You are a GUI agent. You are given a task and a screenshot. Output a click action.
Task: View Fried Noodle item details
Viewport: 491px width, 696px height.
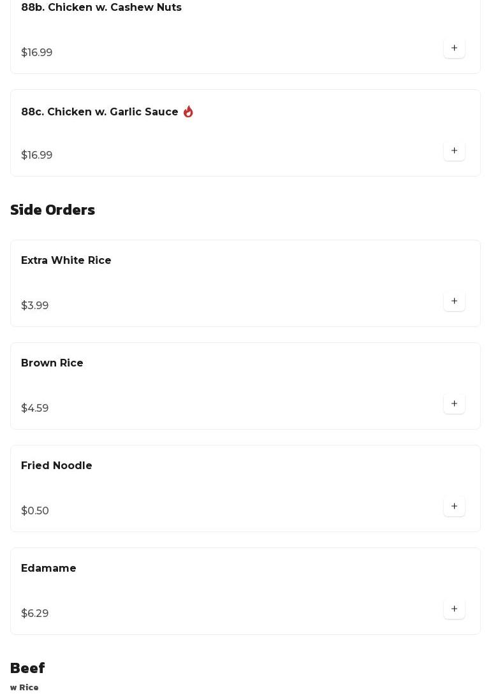click(57, 466)
